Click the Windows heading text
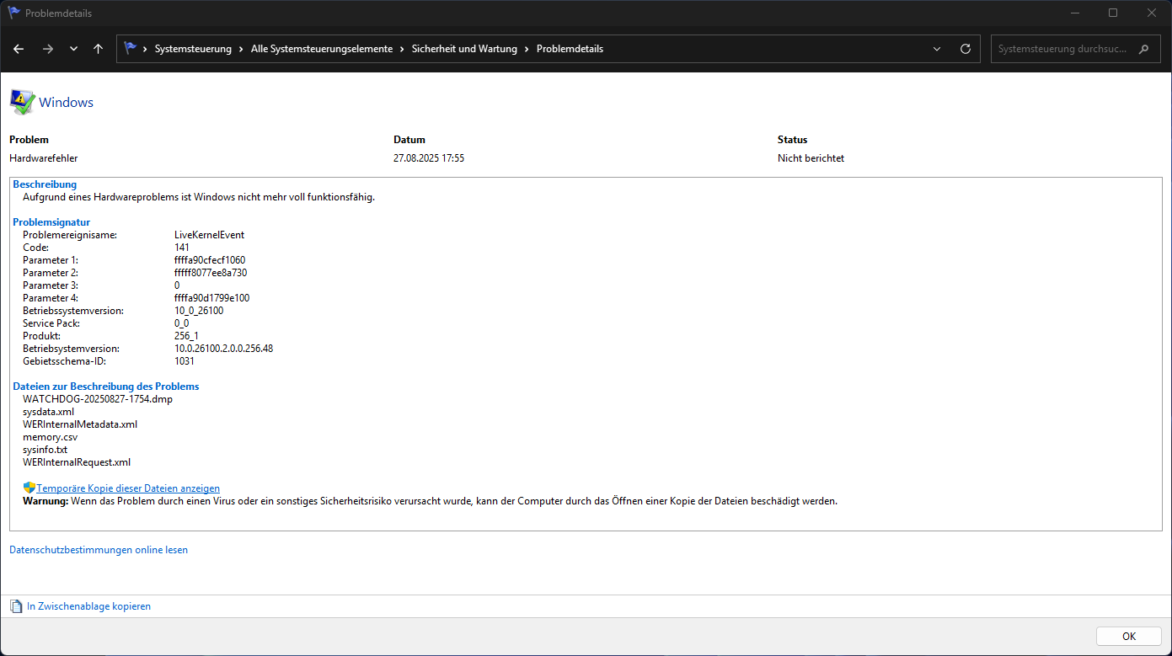Viewport: 1172px width, 656px height. [66, 102]
